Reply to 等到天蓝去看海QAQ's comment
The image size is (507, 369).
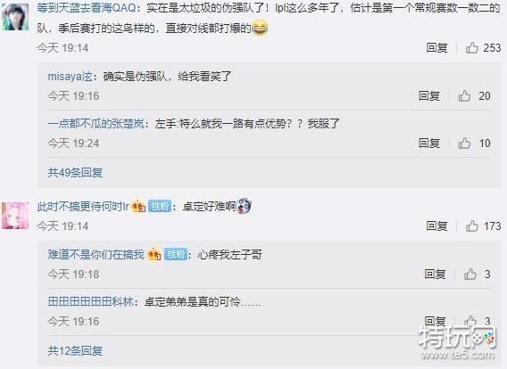[x=436, y=48]
